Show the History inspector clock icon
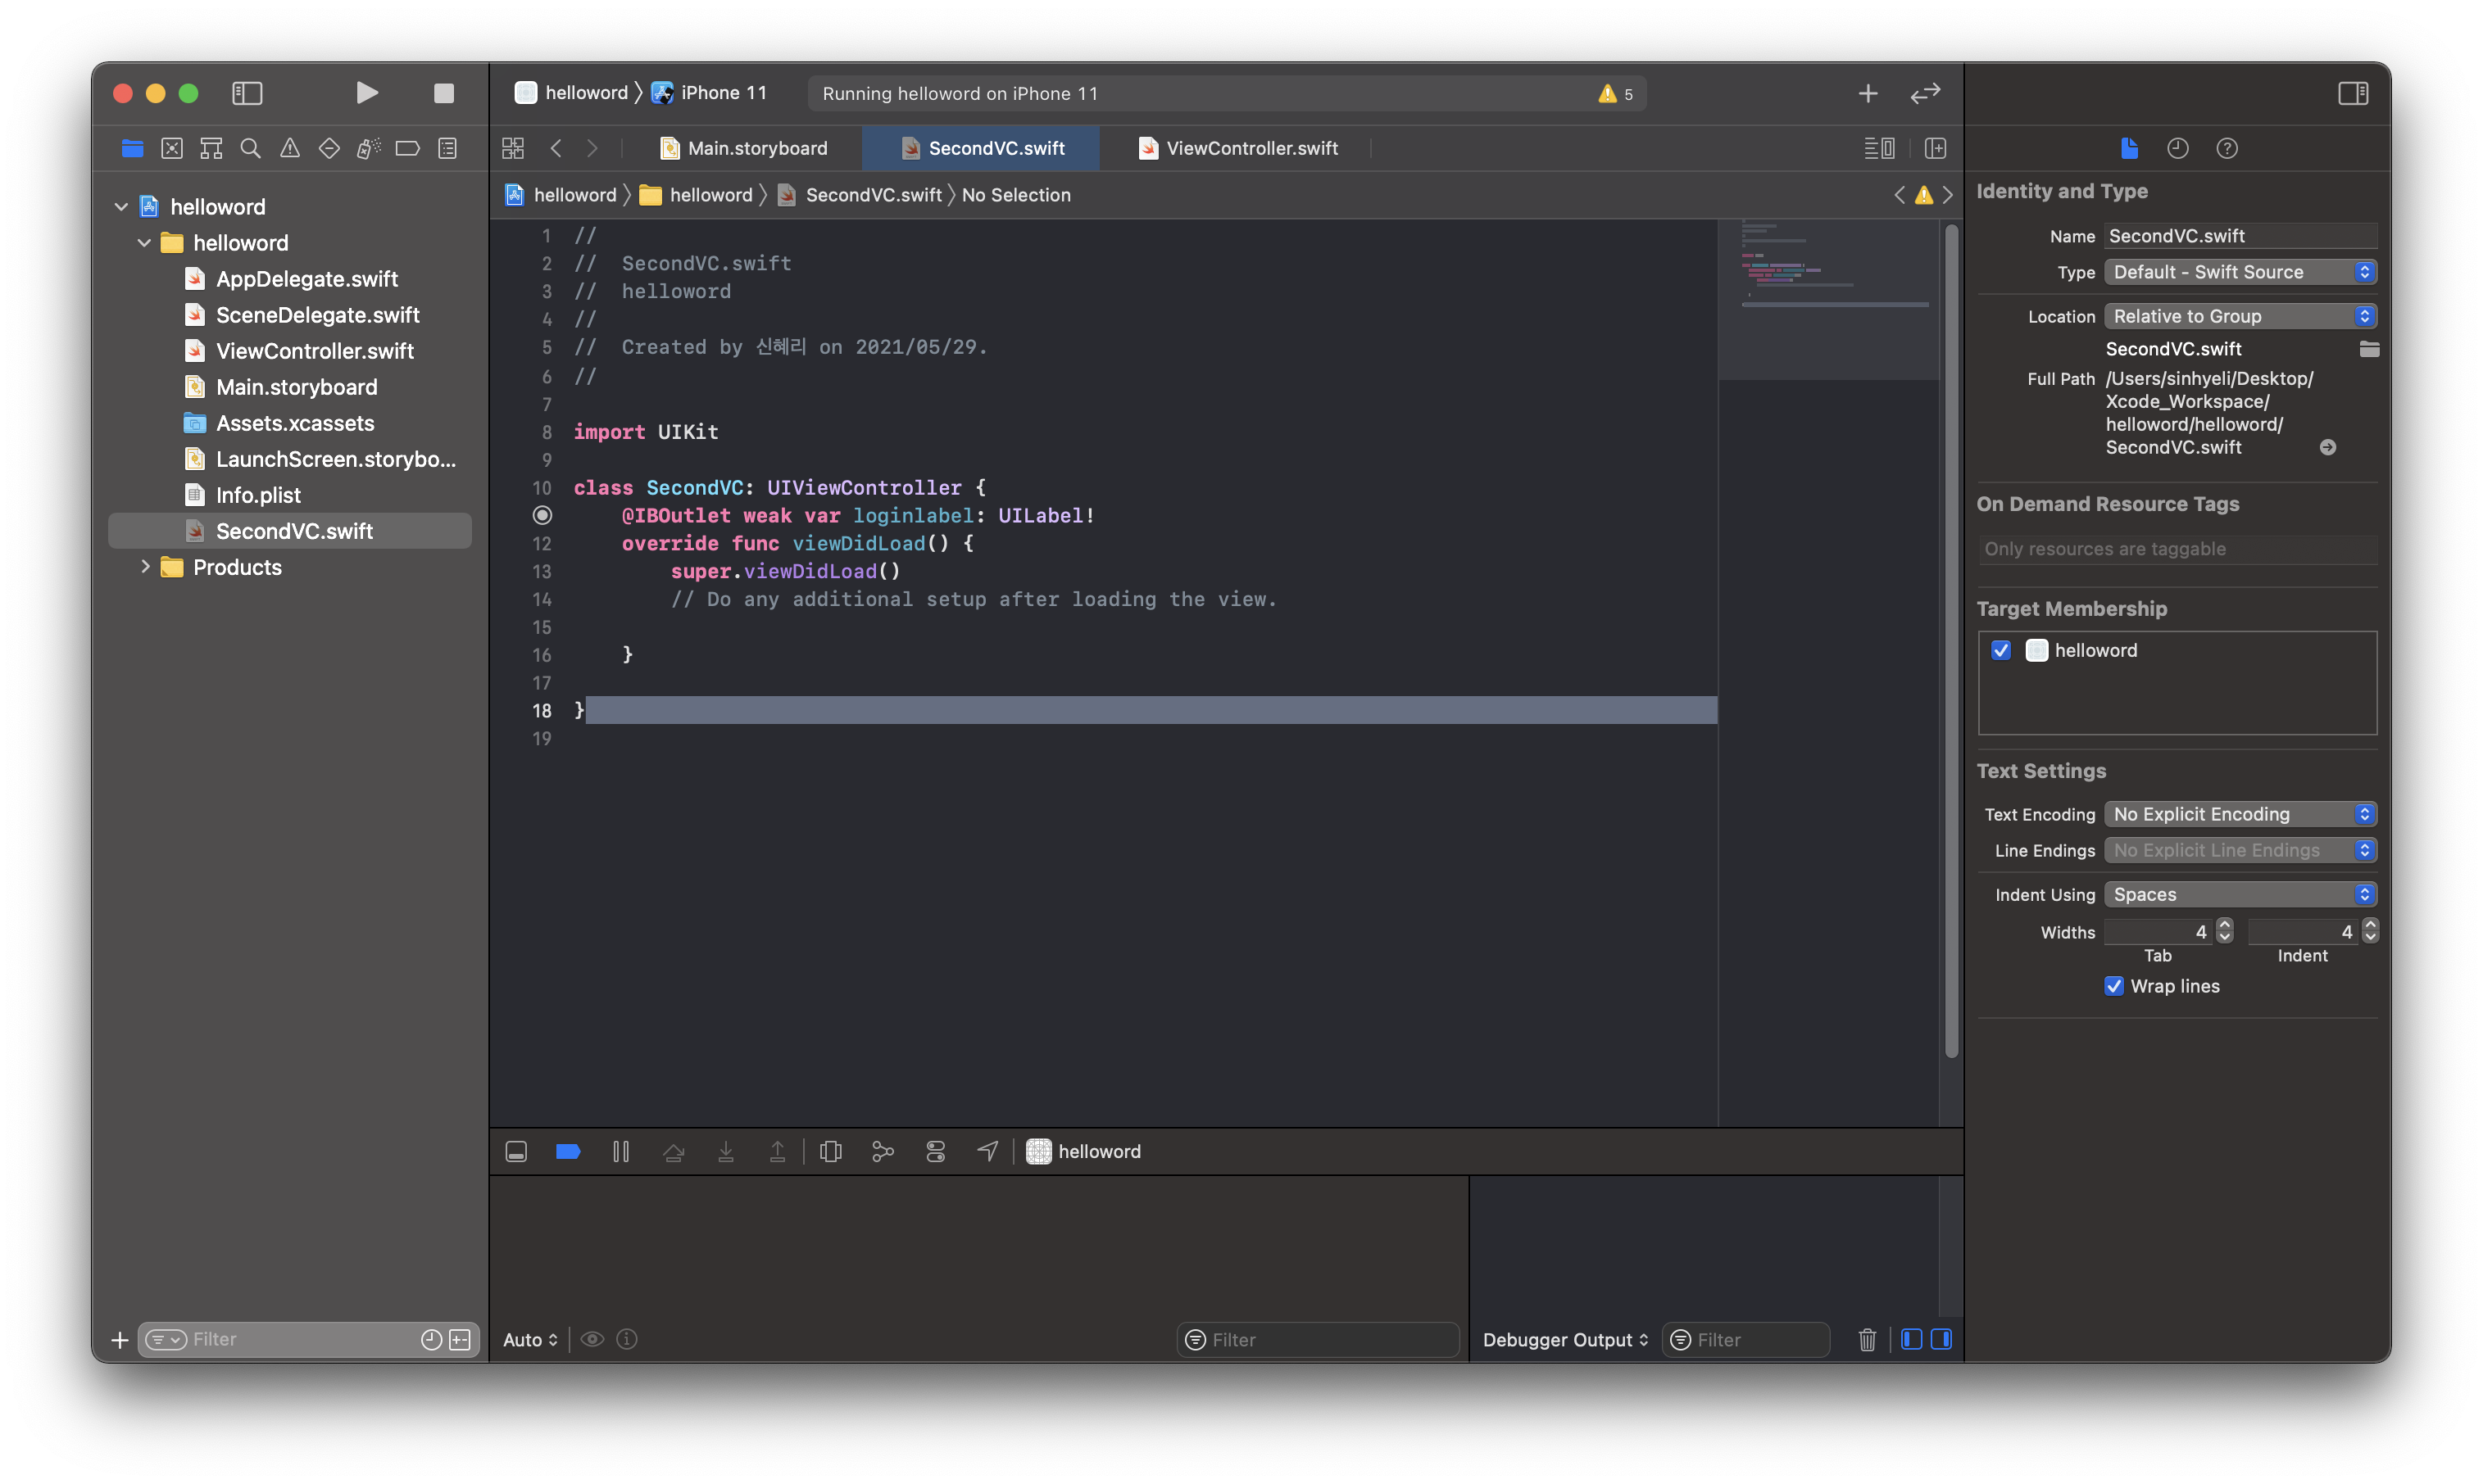This screenshot has width=2483, height=1484. (x=2178, y=148)
